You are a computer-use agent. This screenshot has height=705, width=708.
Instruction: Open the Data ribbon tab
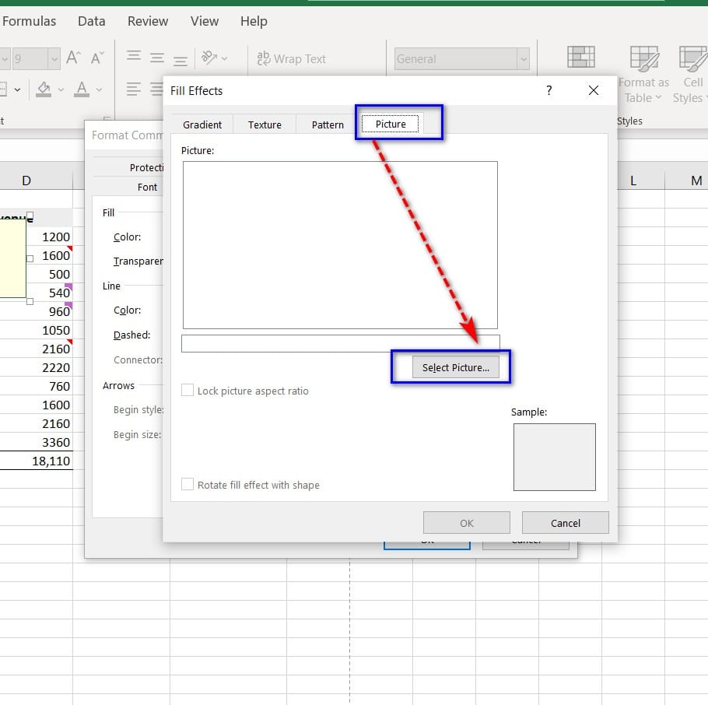[92, 21]
